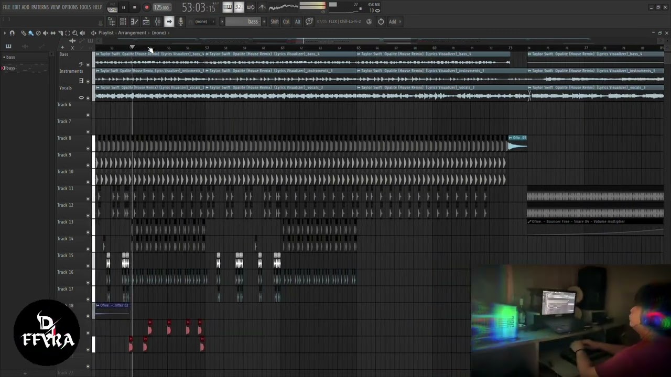Image resolution: width=671 pixels, height=377 pixels.
Task: Open the FILE menu
Action: click(6, 7)
